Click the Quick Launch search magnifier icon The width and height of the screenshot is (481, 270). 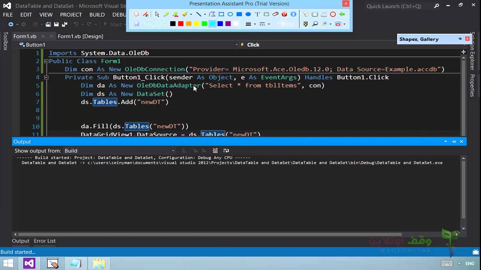click(436, 6)
